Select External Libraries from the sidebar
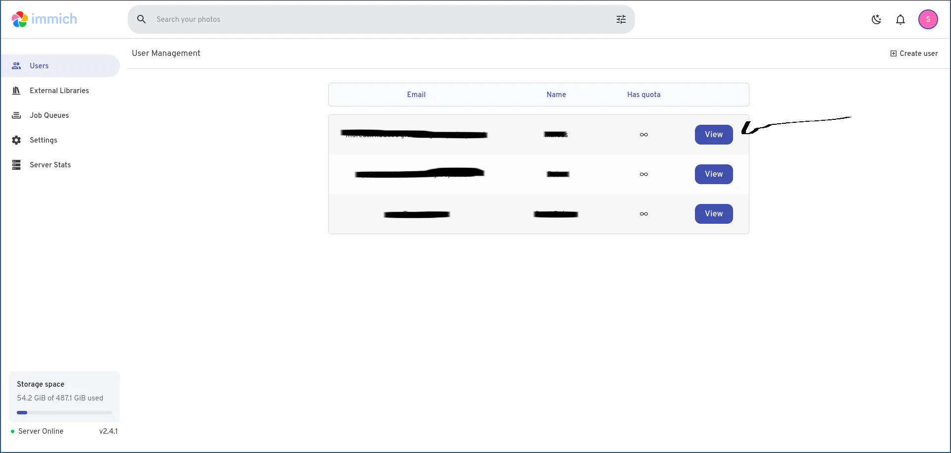The height and width of the screenshot is (453, 951). [x=58, y=91]
